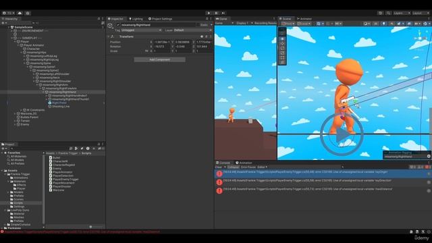Open PlayerEnemyTrigger script in Project
Image resolution: width=432 pixels, height=243 pixels.
point(65,180)
